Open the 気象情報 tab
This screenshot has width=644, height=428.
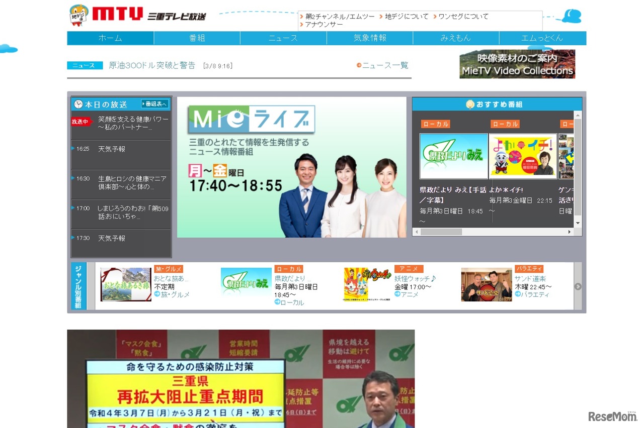click(x=369, y=38)
